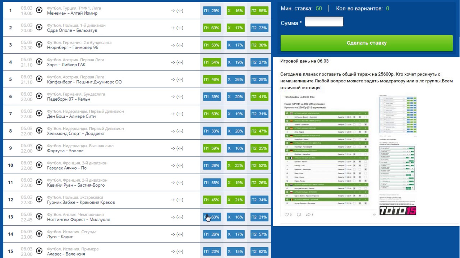Select match text Падеборн 07 – Кельн
460x258 pixels.
(x=69, y=99)
